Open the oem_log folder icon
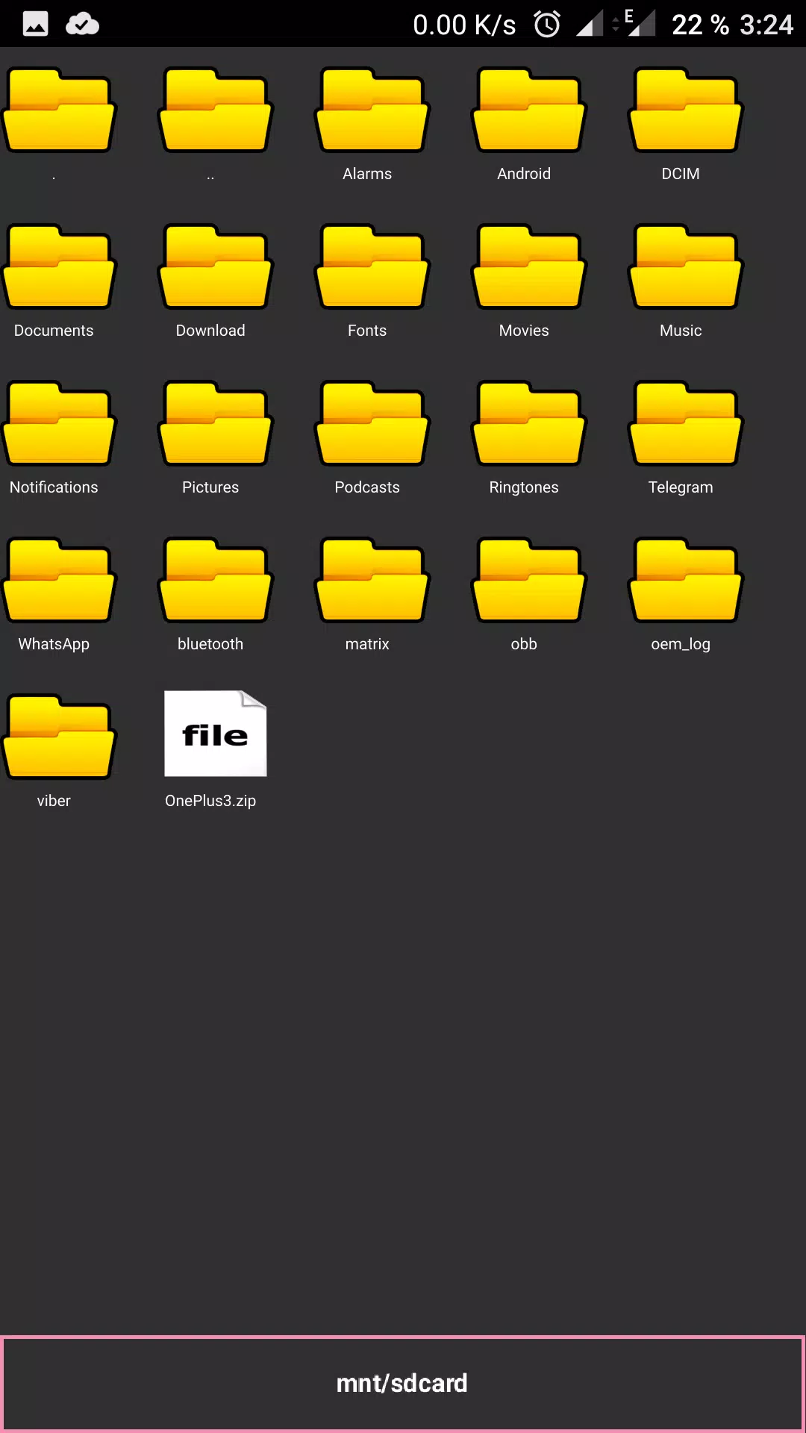806x1433 pixels. [686, 581]
